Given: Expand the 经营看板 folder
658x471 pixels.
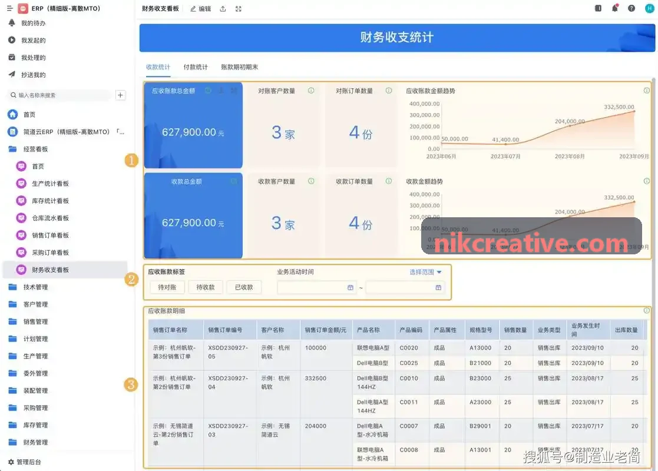Looking at the screenshot, I should point(36,149).
